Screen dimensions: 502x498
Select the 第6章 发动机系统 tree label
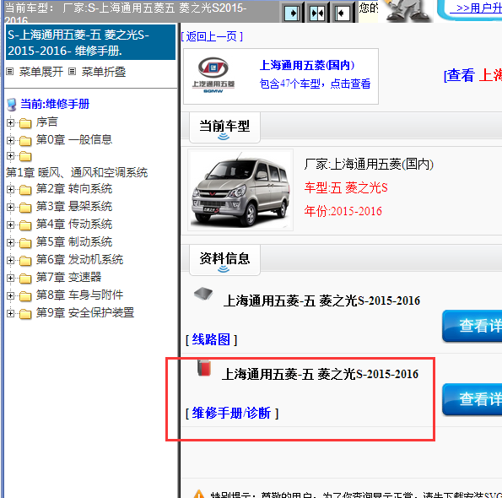click(x=79, y=260)
